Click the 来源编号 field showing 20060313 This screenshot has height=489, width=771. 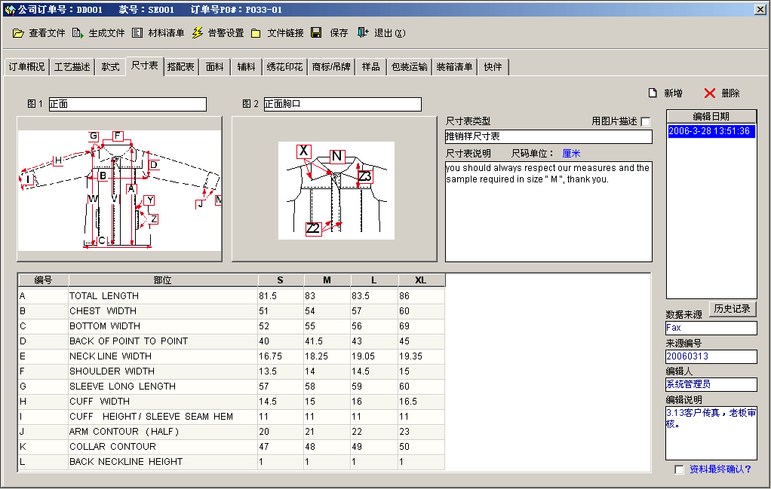[x=711, y=356]
